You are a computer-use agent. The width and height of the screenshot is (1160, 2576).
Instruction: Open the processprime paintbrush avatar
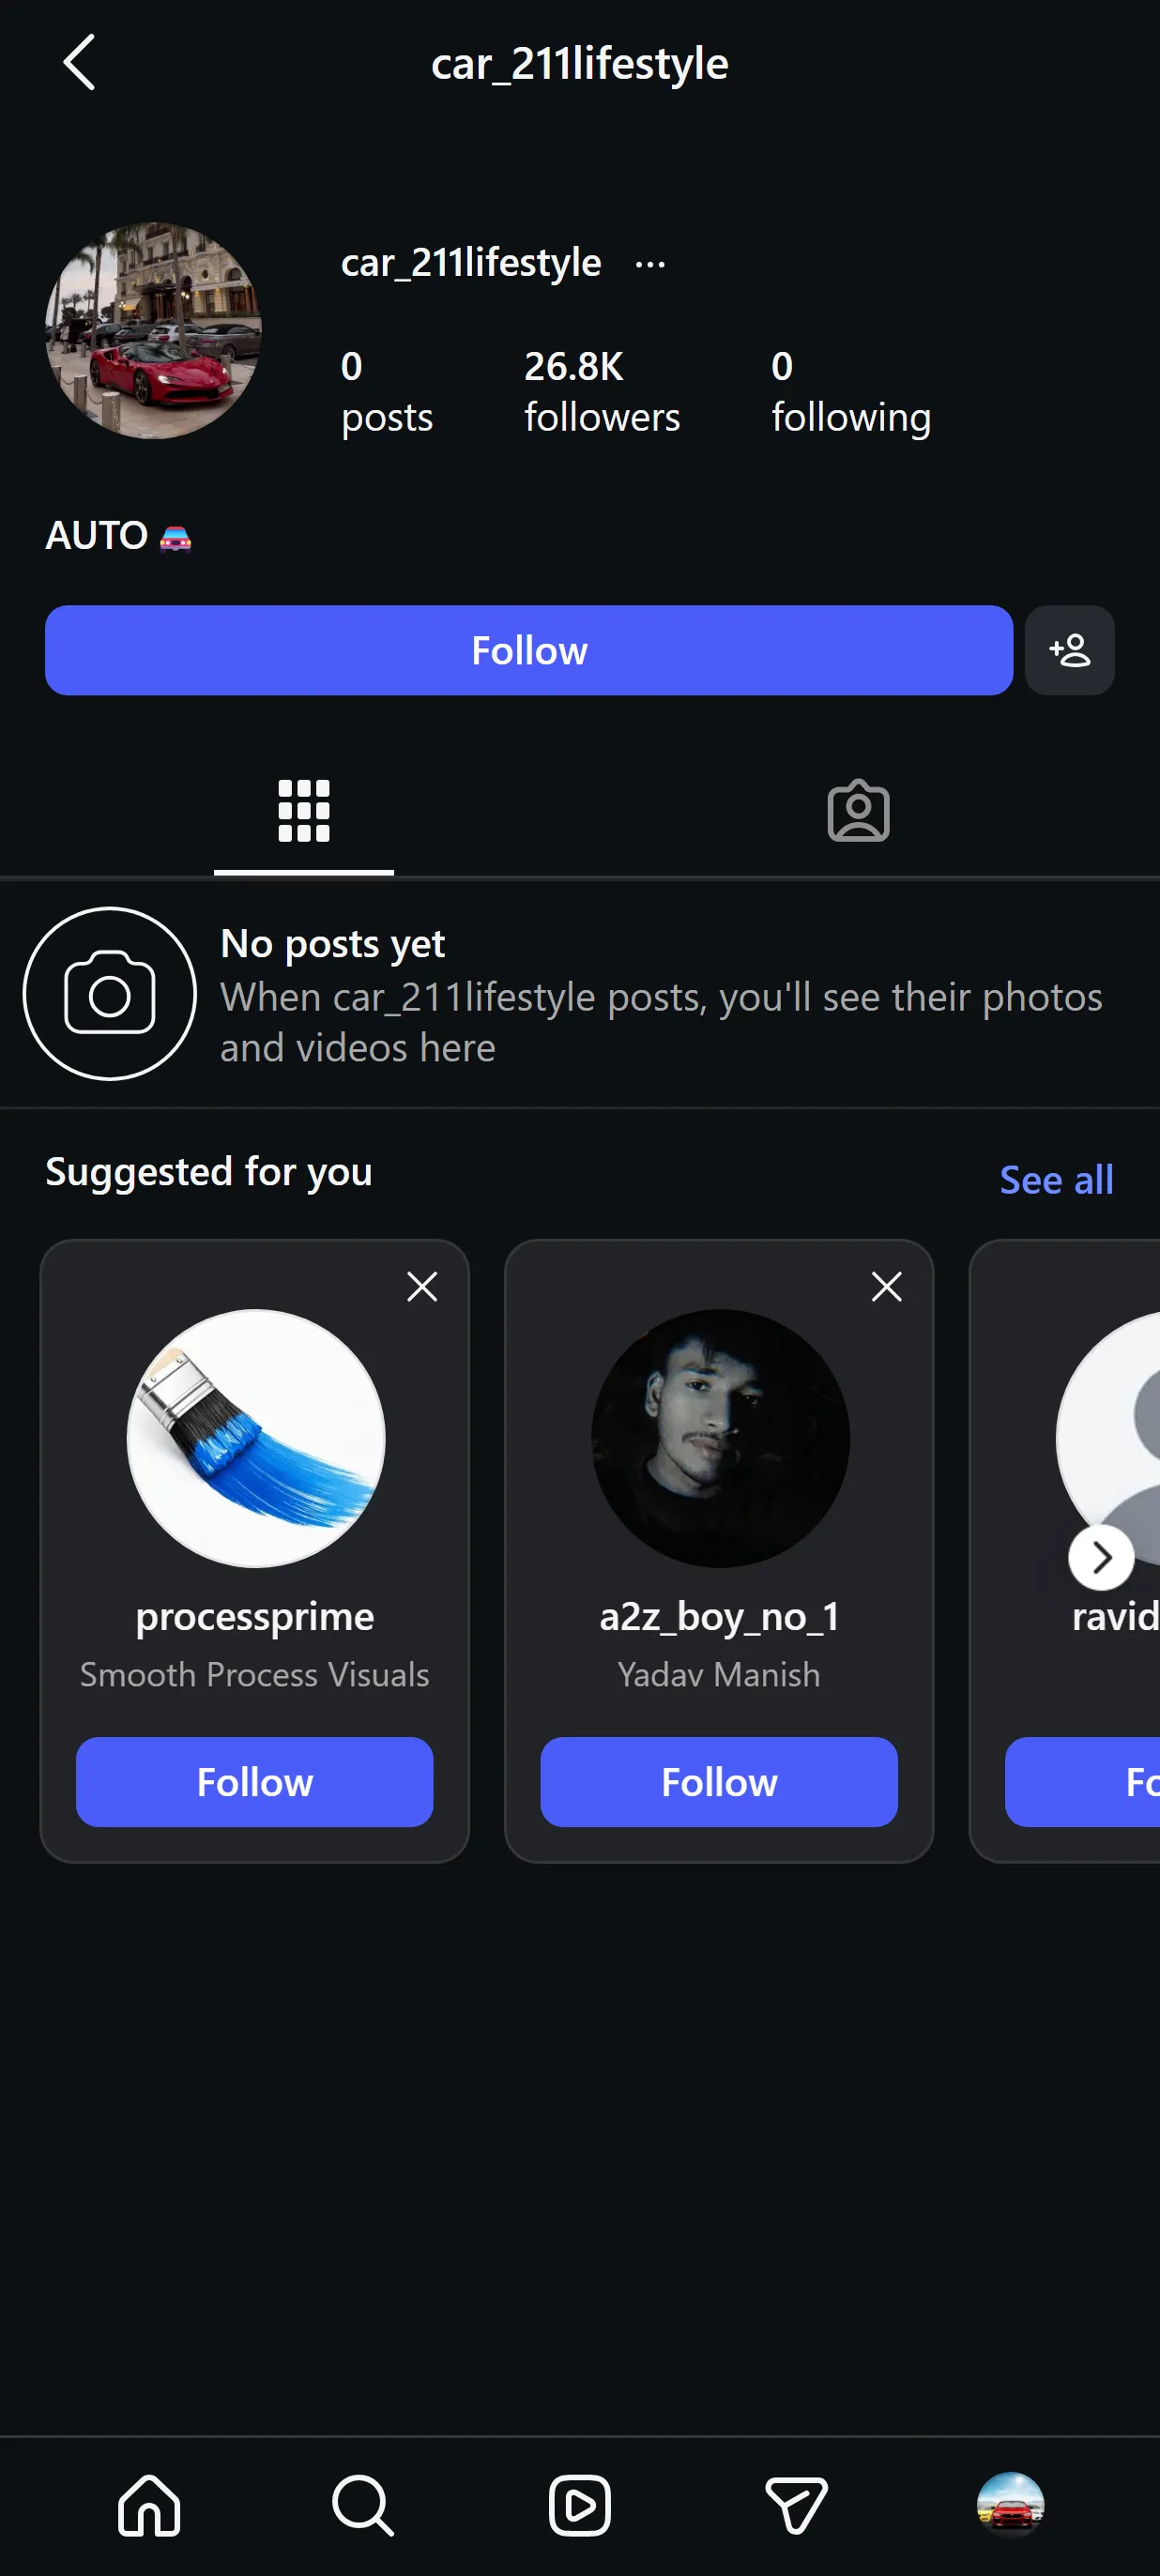pyautogui.click(x=256, y=1438)
